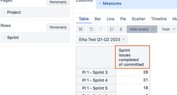Toggle Nonempty for Pages
This screenshot has width=177, height=95.
tap(58, 2)
